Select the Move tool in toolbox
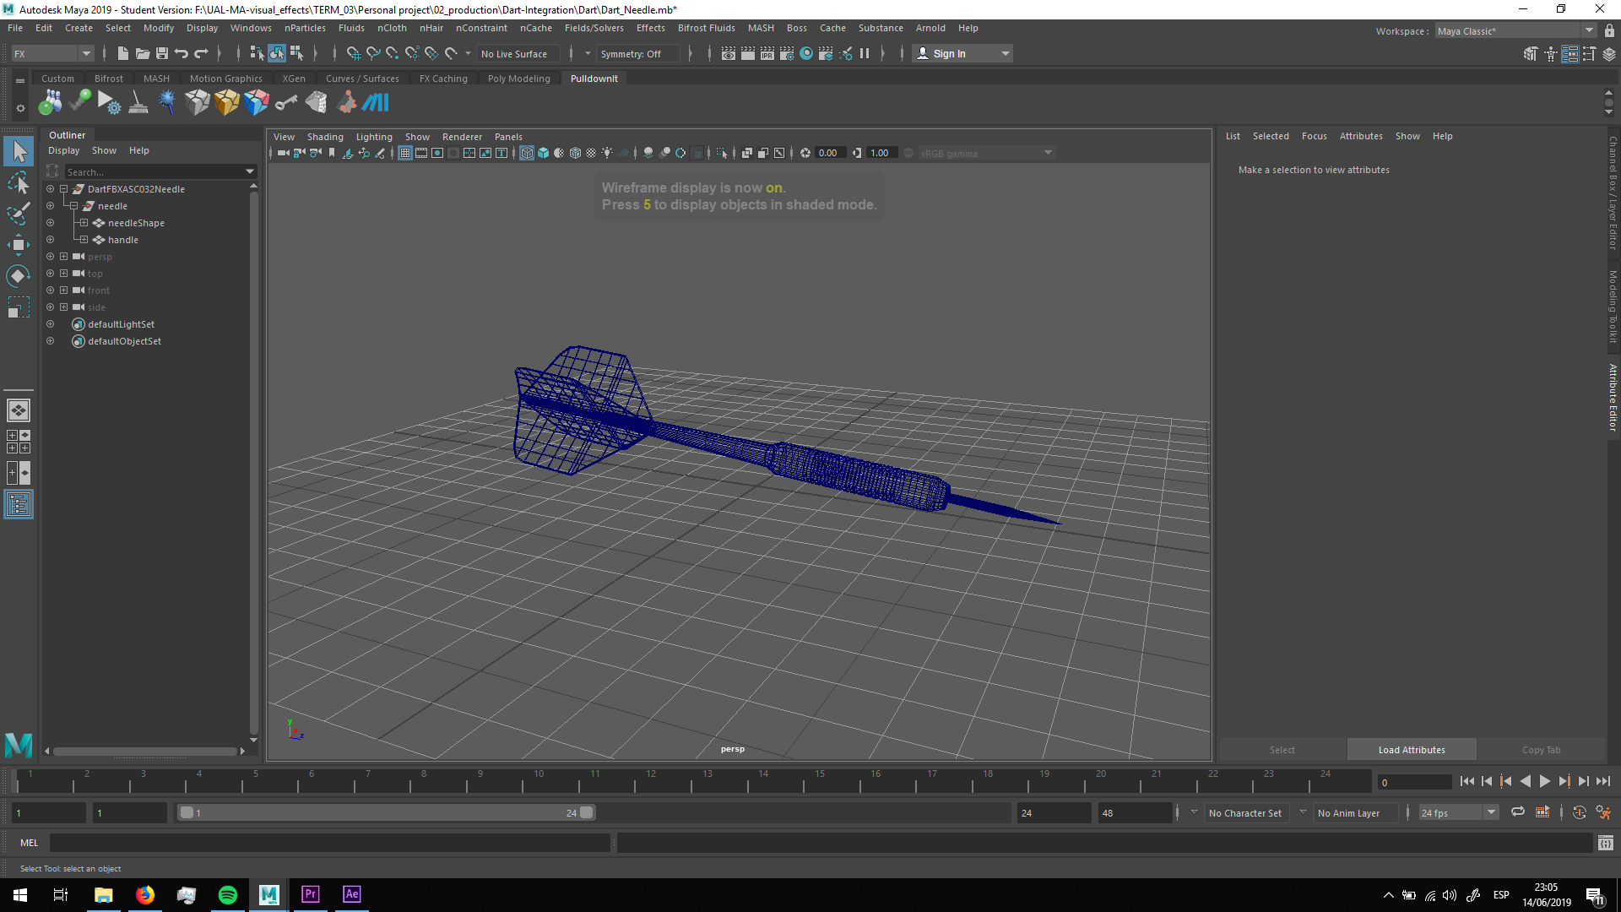The width and height of the screenshot is (1621, 912). click(x=18, y=245)
